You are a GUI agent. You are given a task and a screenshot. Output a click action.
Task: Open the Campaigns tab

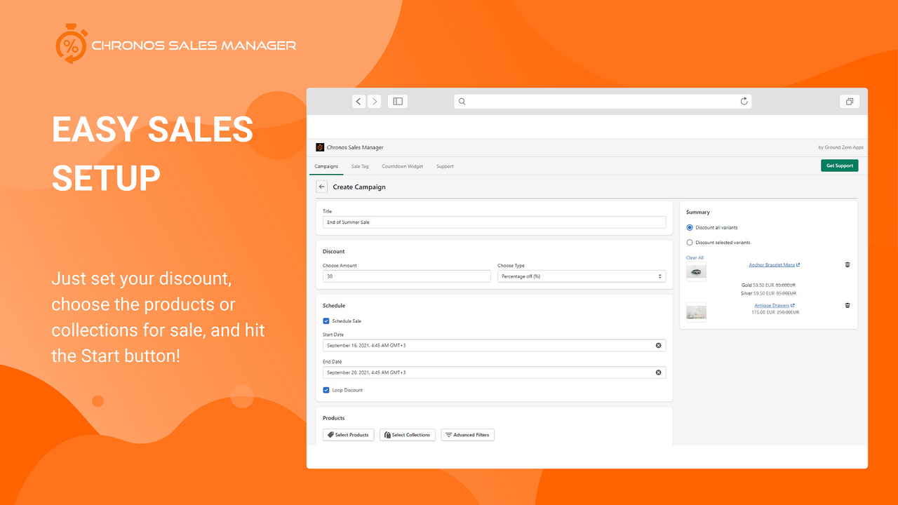326,166
